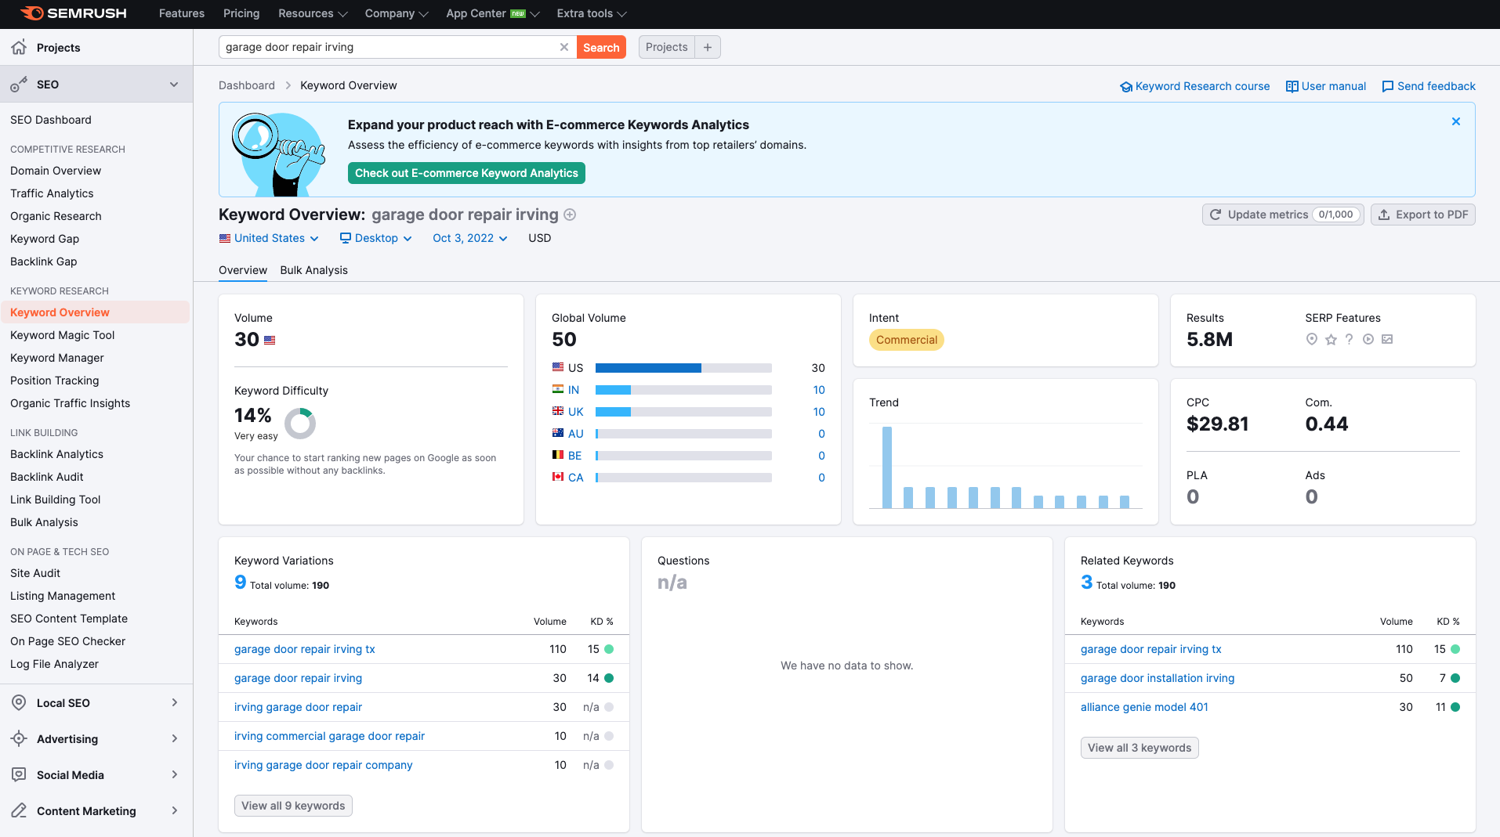This screenshot has height=837, width=1500.
Task: Open the User manual link
Action: [x=1326, y=86]
